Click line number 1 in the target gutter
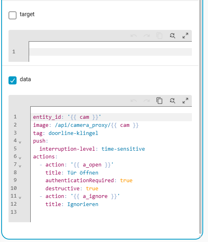Viewport: 208px width, 242px height. (14, 52)
